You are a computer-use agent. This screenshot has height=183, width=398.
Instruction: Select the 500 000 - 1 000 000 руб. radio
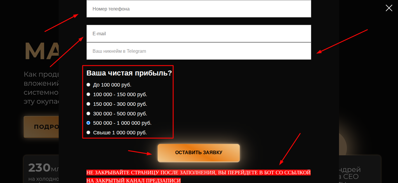88,123
